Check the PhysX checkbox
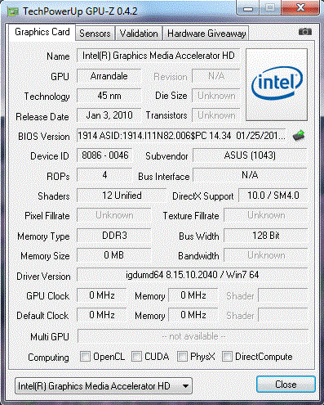 182,357
